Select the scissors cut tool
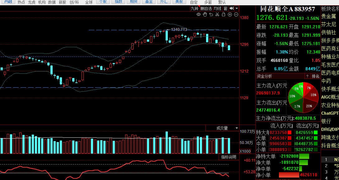This screenshot has height=180, width=339. (x=217, y=15)
